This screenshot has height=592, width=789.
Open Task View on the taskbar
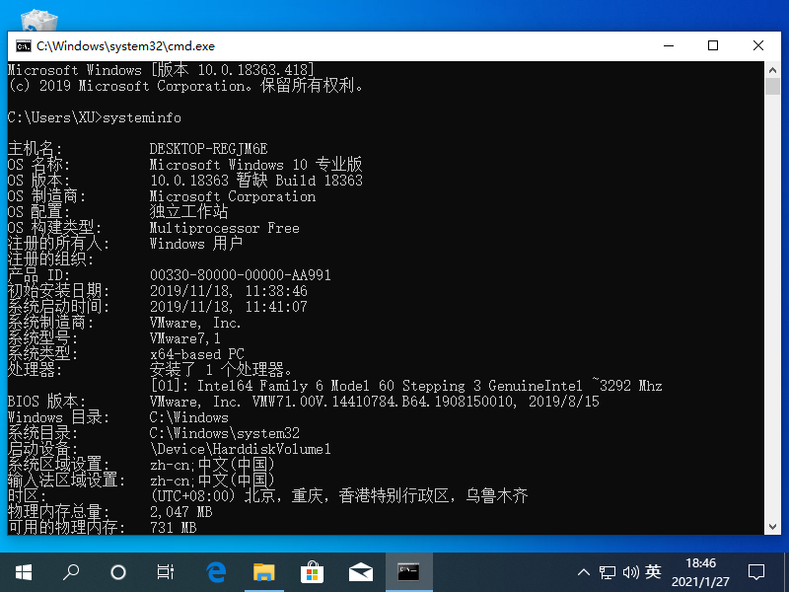pos(166,571)
